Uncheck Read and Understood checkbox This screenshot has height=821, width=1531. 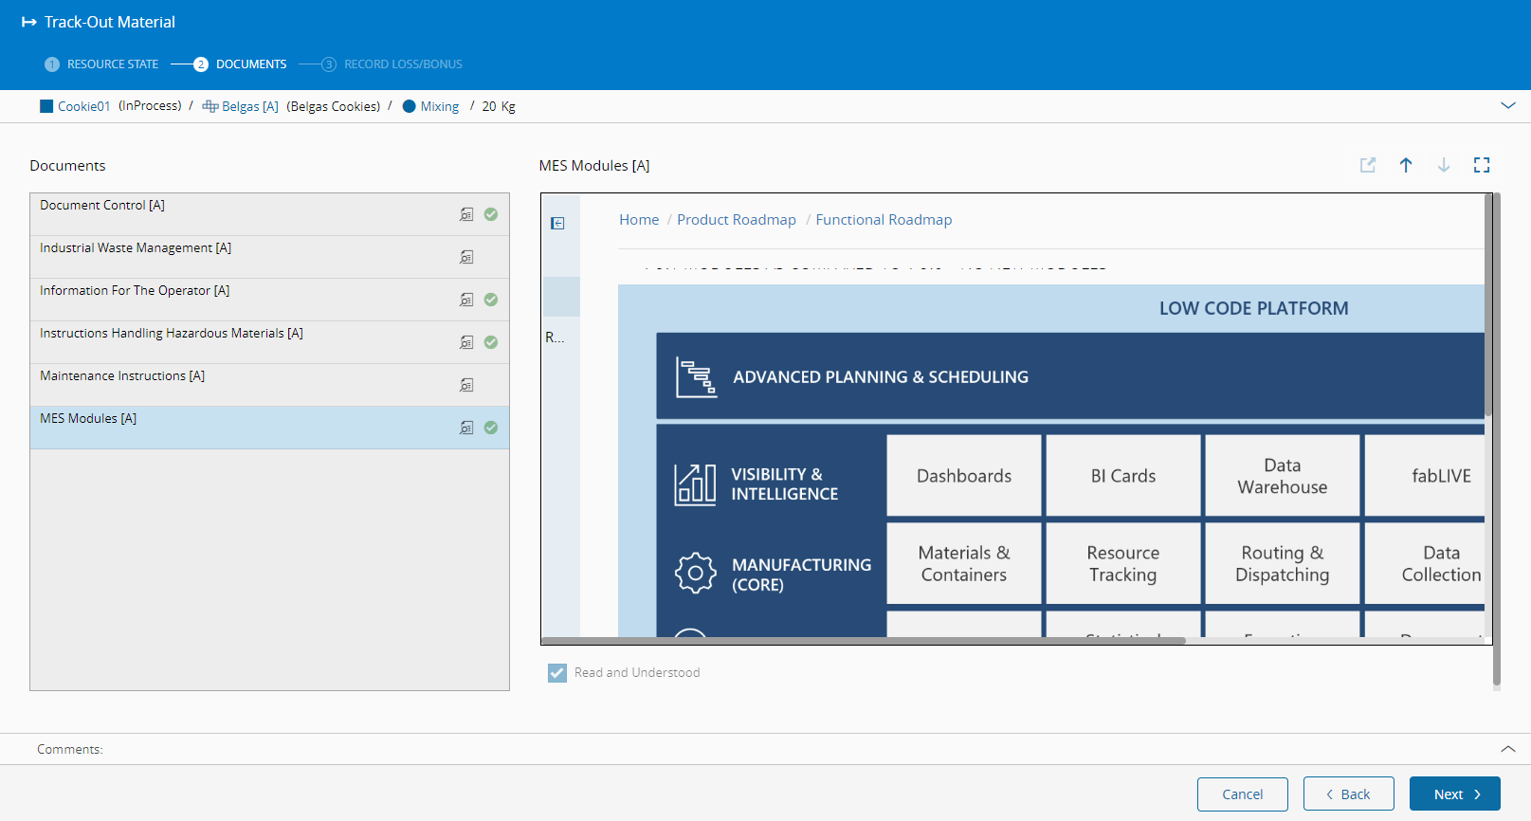point(557,673)
